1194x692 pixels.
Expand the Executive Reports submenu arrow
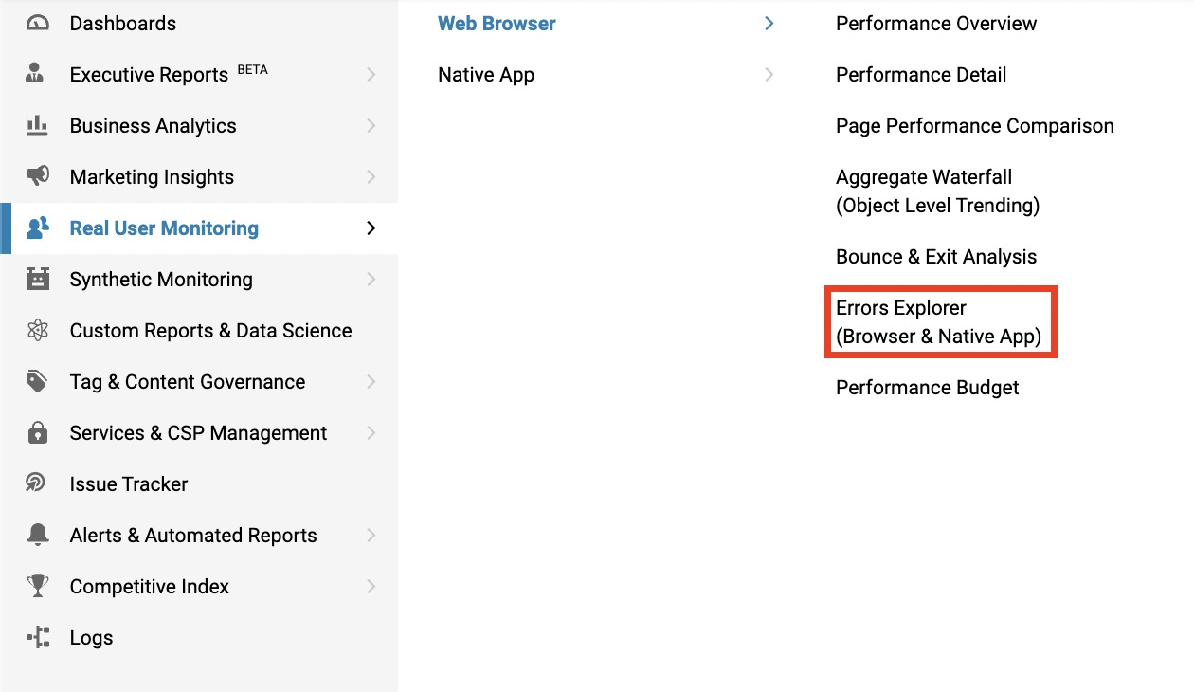coord(371,75)
